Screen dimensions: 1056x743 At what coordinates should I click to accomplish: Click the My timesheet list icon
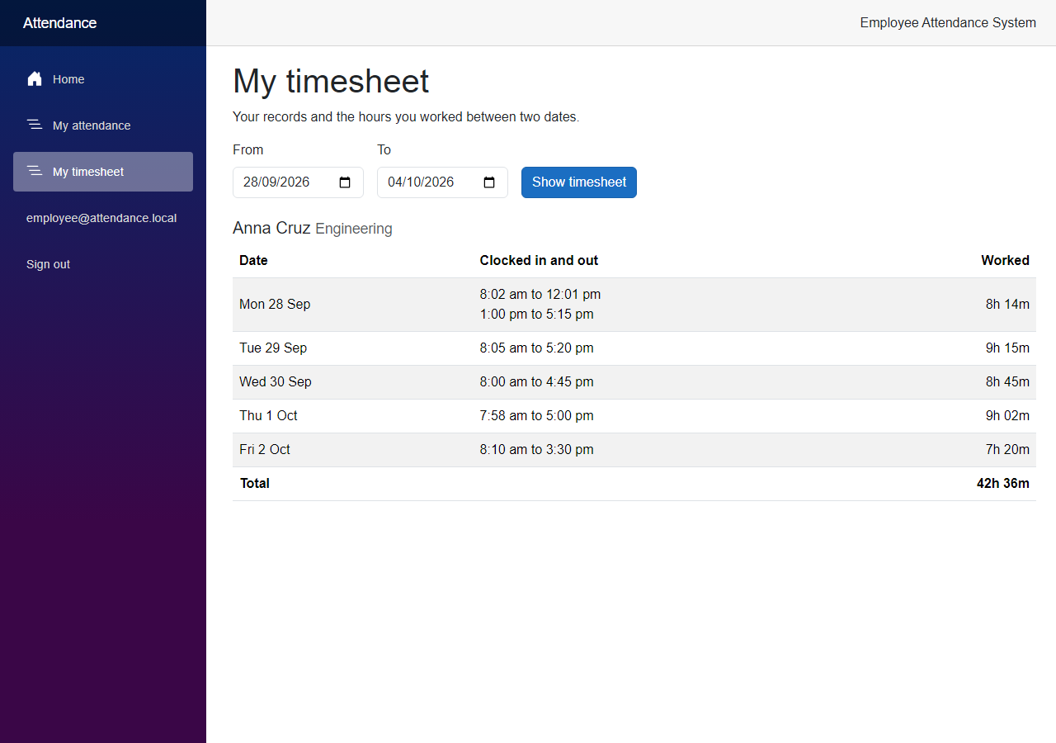[35, 172]
